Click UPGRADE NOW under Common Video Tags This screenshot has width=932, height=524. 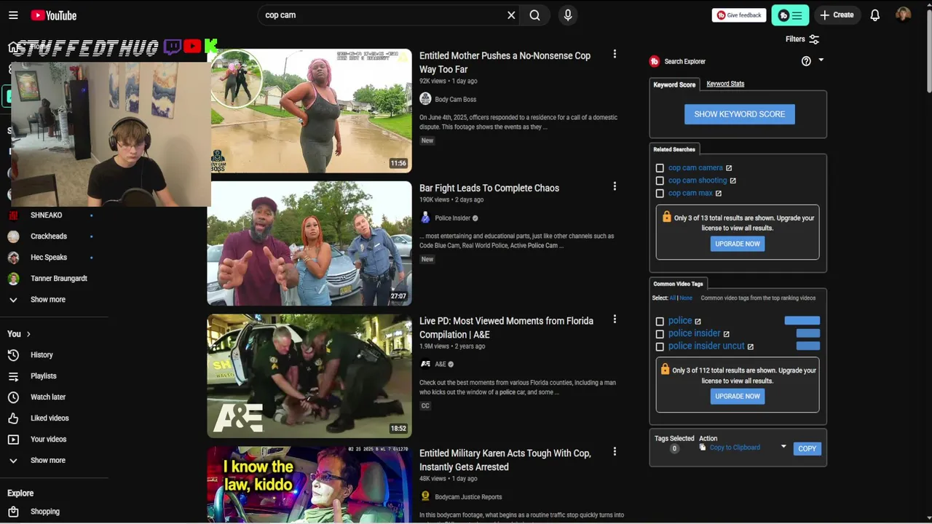pos(738,397)
